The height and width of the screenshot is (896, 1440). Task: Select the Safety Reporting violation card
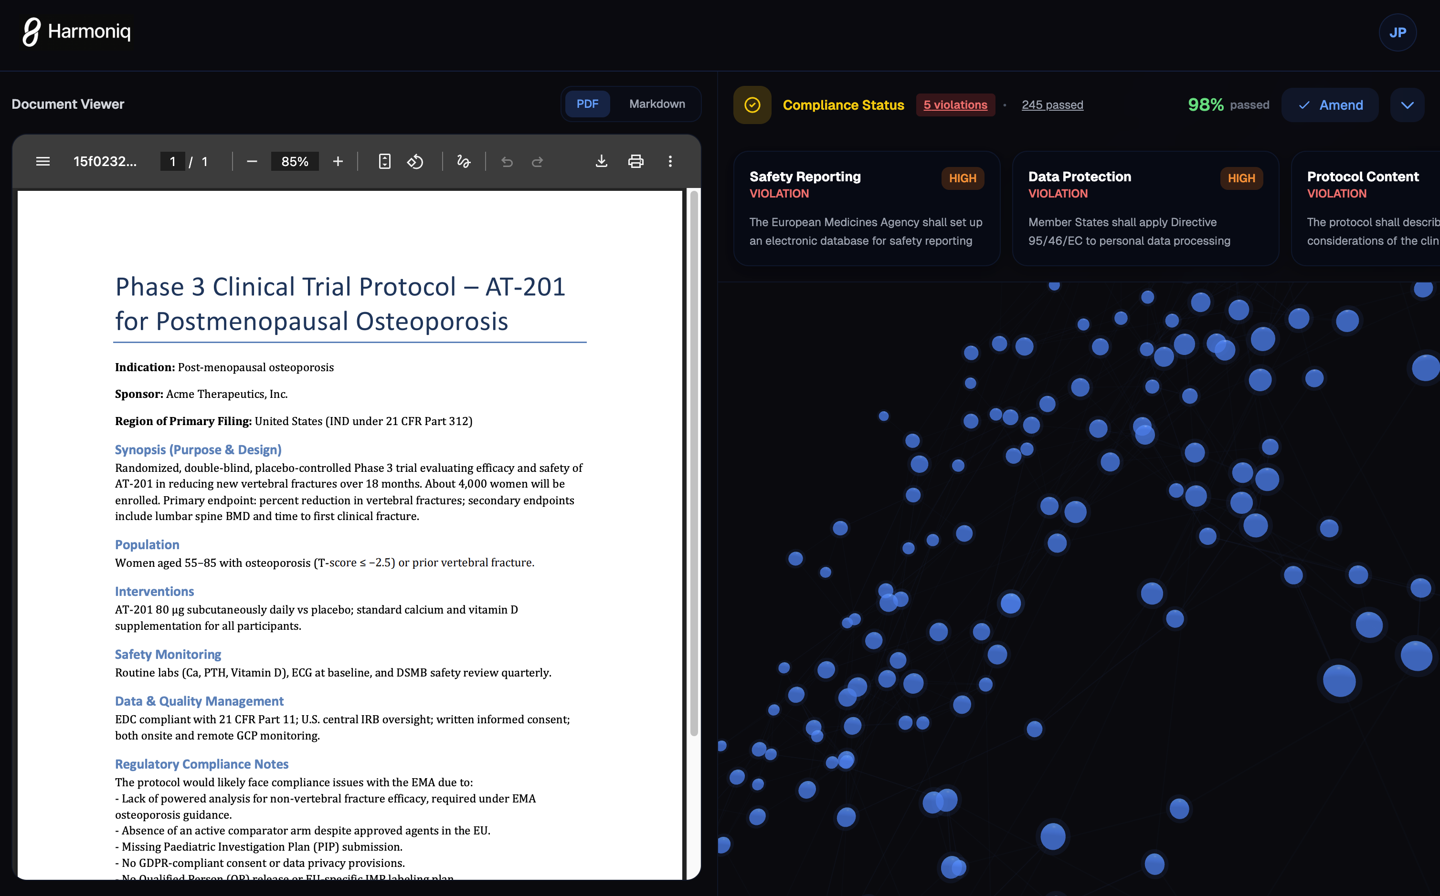tap(866, 208)
